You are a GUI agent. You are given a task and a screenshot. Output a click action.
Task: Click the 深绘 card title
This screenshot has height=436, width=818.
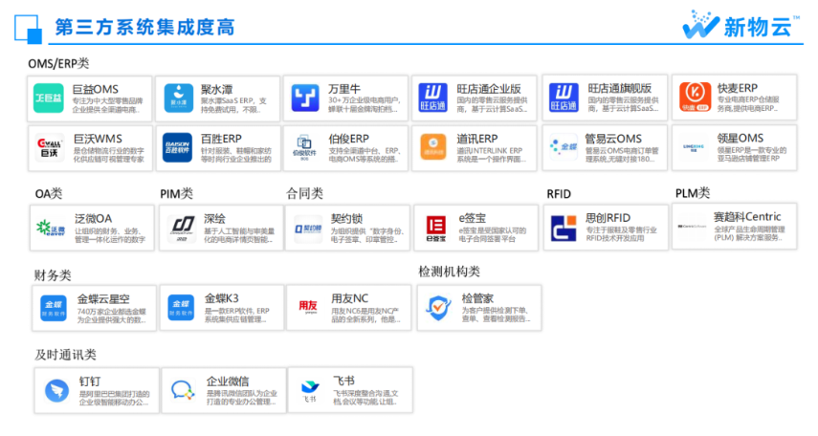214,219
